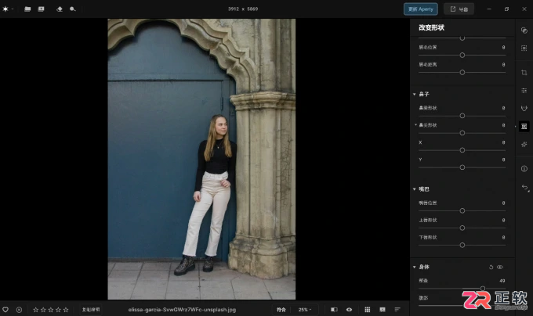
Task: Select the eraser tool icon
Action: point(60,9)
